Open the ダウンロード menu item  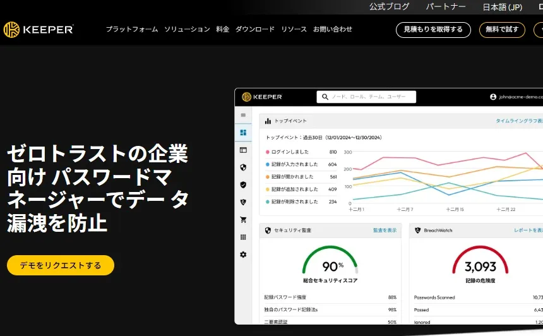tap(255, 30)
